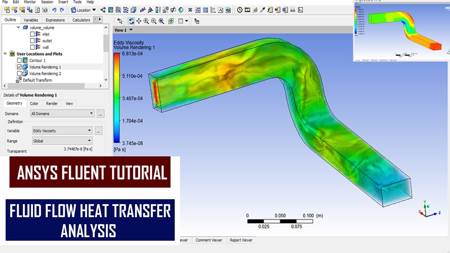Viewport: 450px width, 253px height.
Task: Insert a Volume Rendering object
Action: click(x=134, y=10)
